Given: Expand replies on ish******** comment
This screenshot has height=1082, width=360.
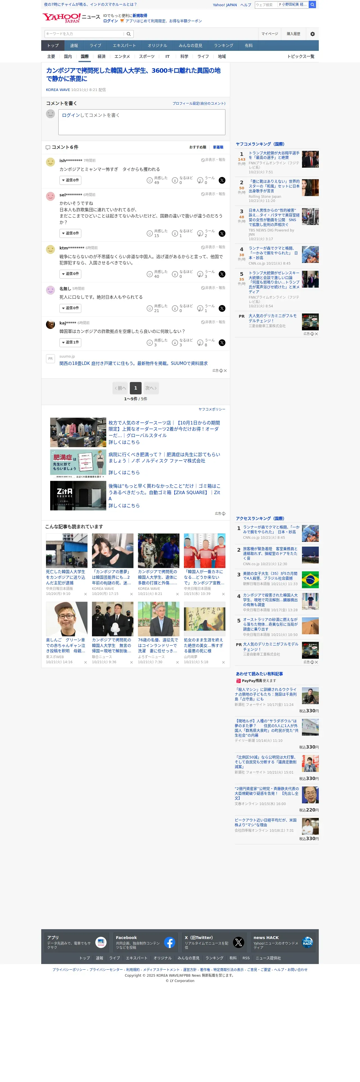Looking at the screenshot, I should coord(70,180).
